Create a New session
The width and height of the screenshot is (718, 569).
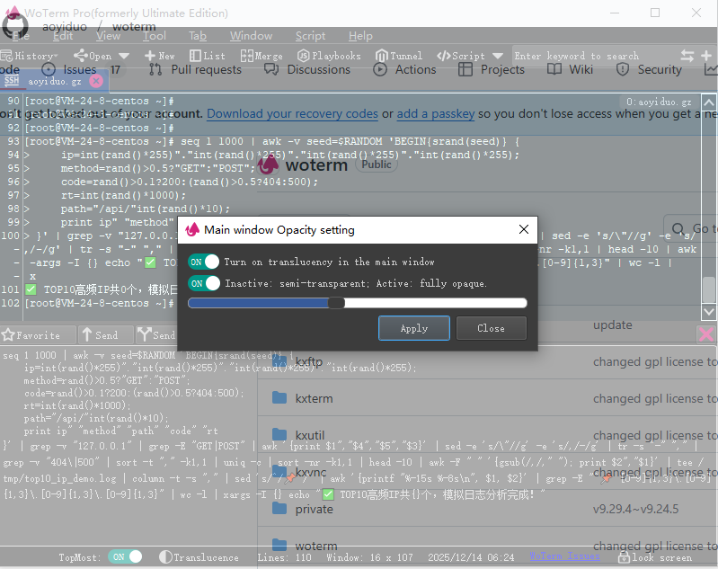tap(159, 56)
